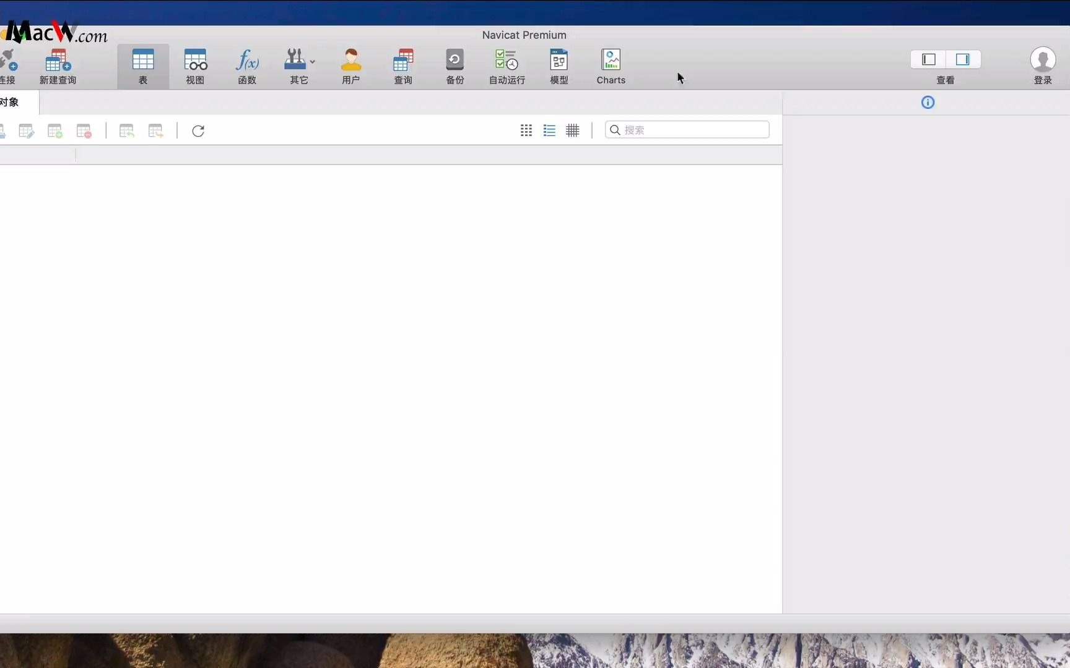Image resolution: width=1070 pixels, height=668 pixels.
Task: Click the Design Table pencil icon
Action: tap(27, 131)
